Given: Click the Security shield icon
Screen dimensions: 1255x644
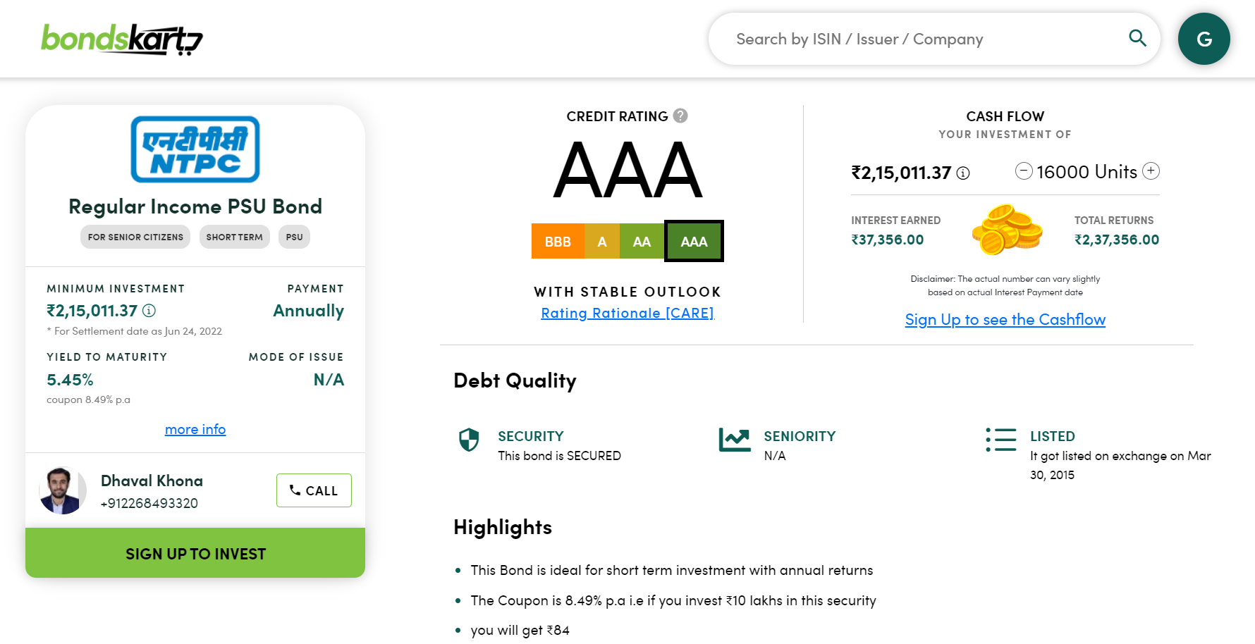Looking at the screenshot, I should click(x=469, y=440).
